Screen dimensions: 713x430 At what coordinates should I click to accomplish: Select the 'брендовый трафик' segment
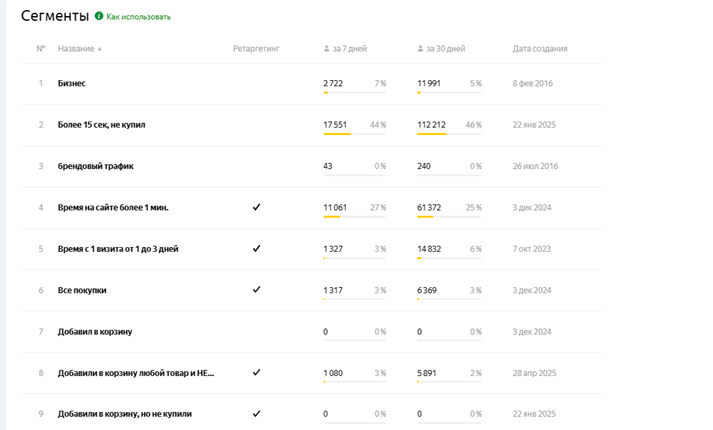[95, 166]
